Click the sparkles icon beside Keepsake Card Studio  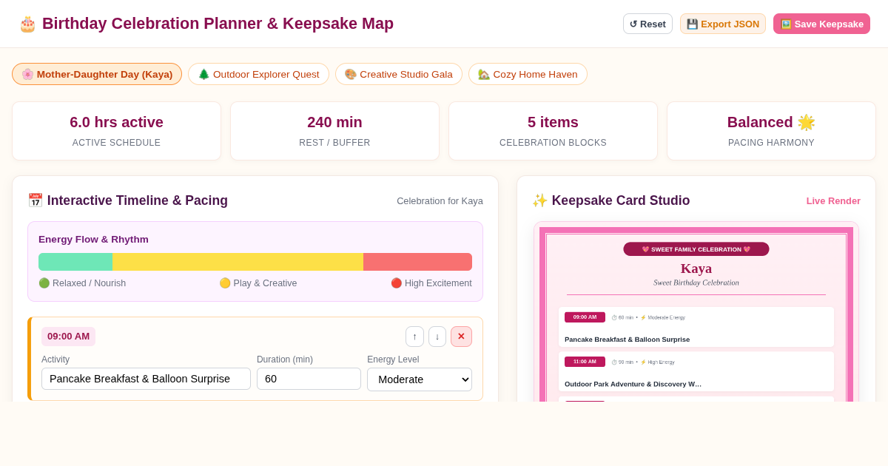tap(539, 200)
